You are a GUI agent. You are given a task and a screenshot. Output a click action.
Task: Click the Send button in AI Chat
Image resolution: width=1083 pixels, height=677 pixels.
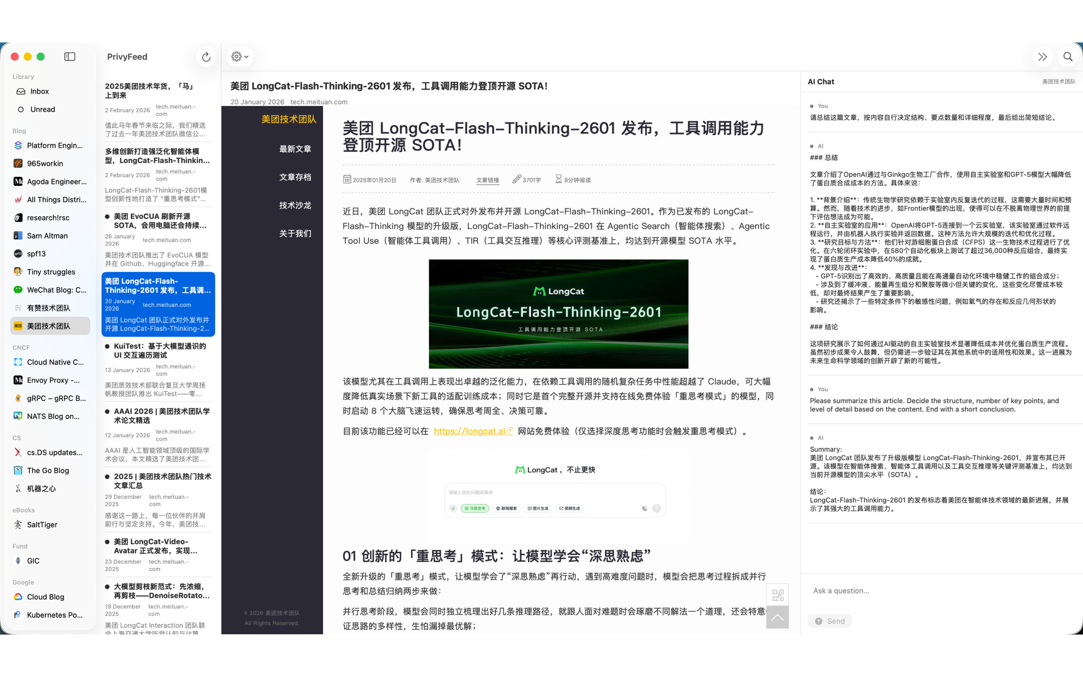[830, 621]
